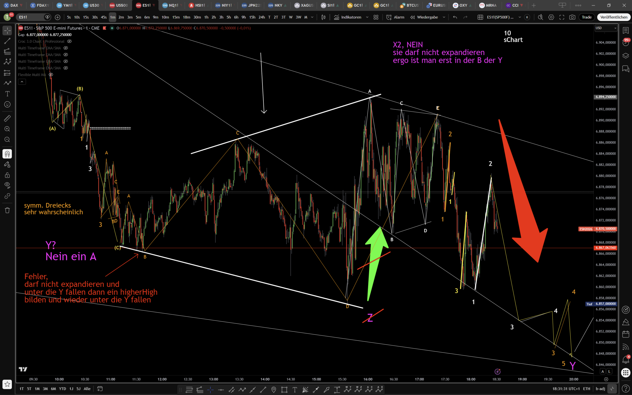632x395 pixels.
Task: Click the ruler measure tool
Action: click(7, 118)
